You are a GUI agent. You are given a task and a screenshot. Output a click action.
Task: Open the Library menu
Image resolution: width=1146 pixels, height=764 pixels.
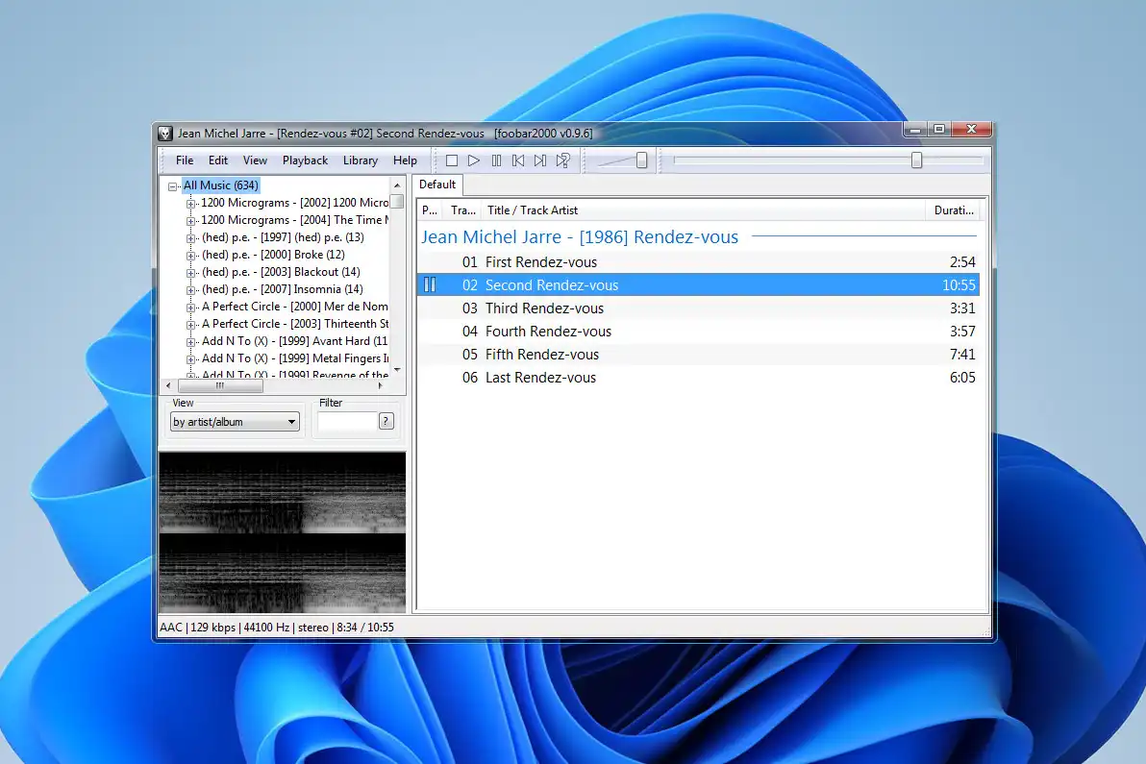361,160
